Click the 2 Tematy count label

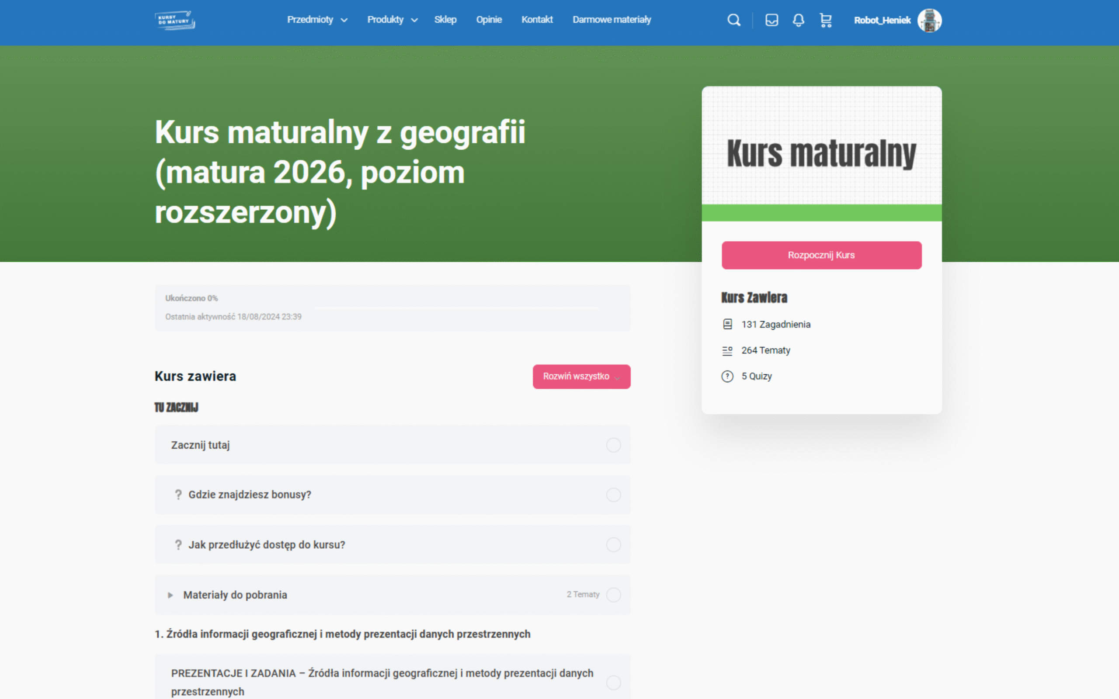coord(583,595)
